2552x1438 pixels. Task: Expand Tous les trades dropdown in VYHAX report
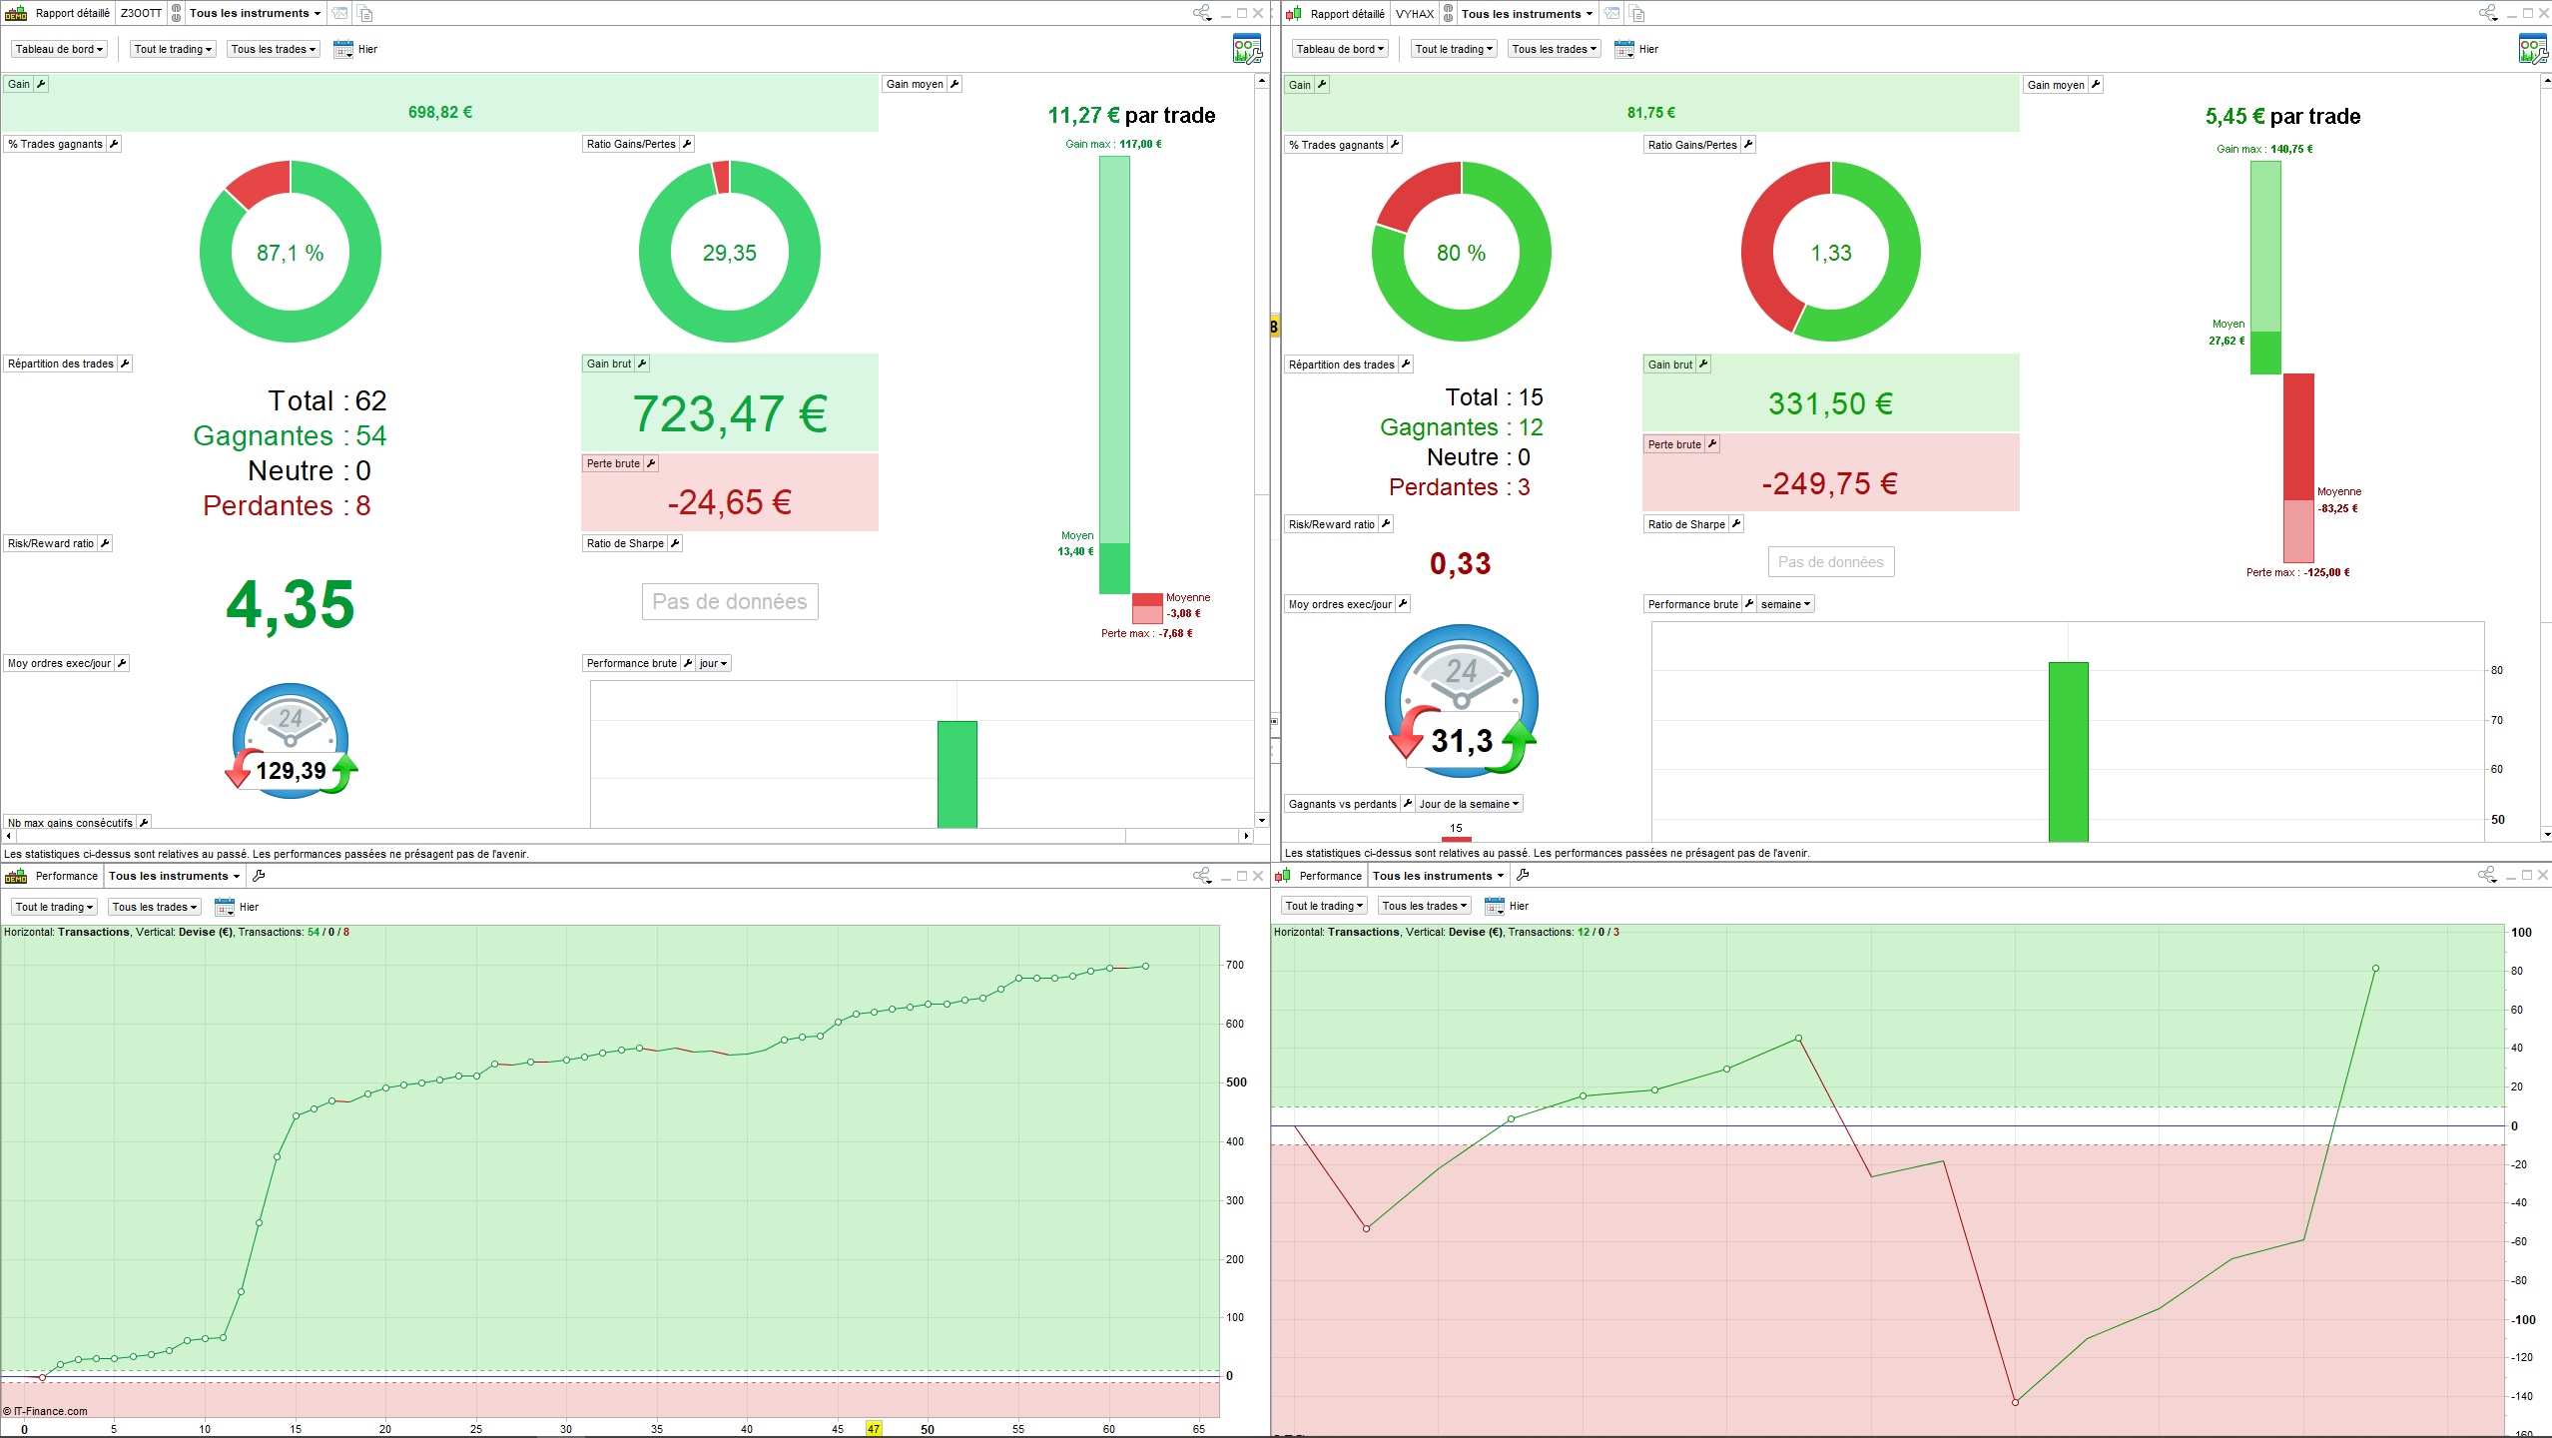tap(1554, 49)
